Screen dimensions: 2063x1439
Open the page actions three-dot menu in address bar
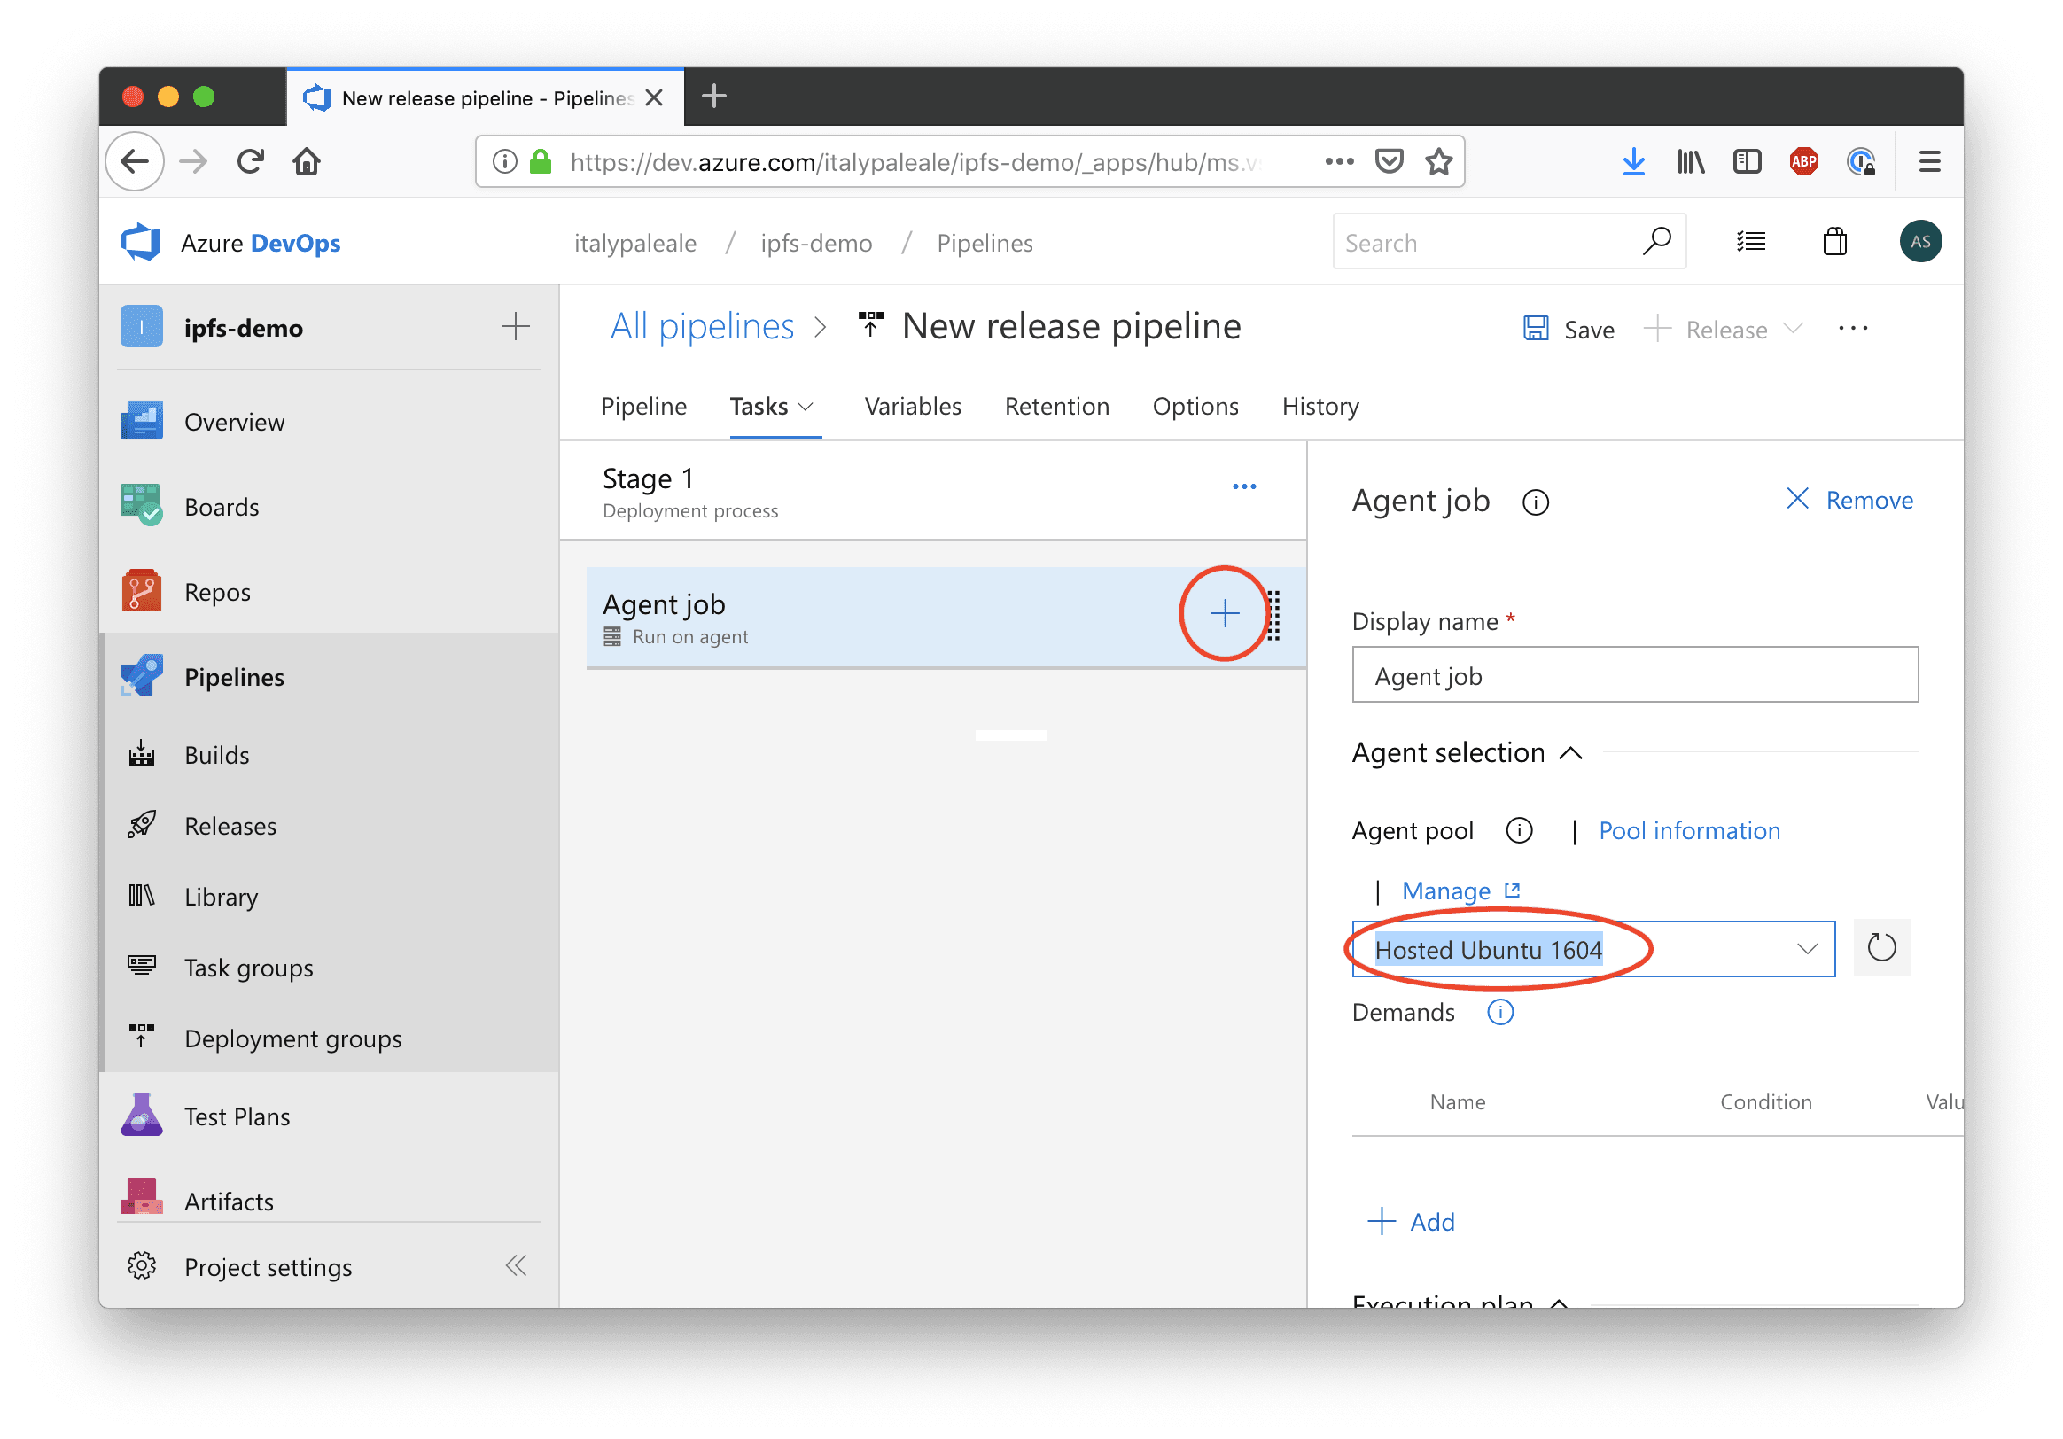[x=1339, y=161]
